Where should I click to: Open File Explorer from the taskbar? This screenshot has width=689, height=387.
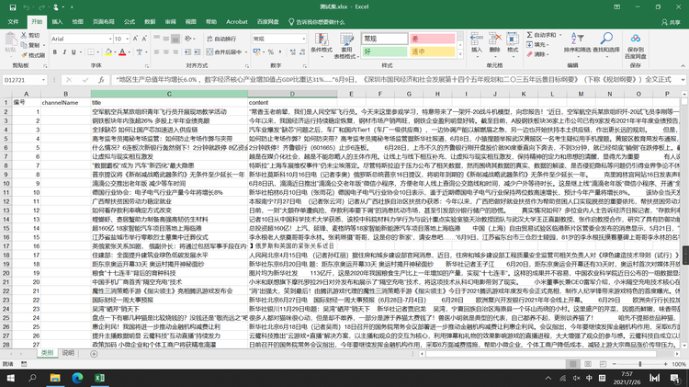[x=55, y=378]
